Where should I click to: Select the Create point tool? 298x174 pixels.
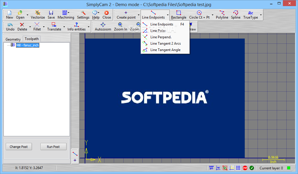coord(126,15)
